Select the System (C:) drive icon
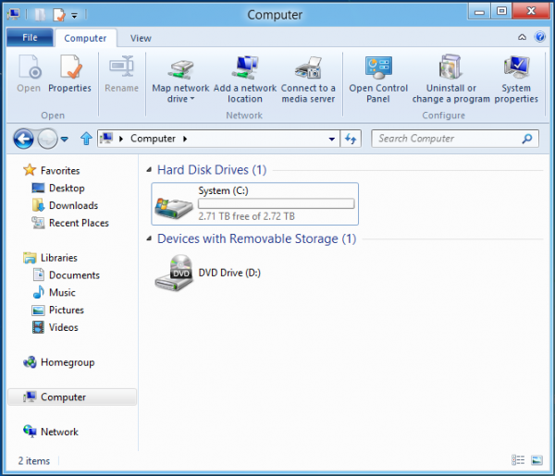 (x=174, y=207)
